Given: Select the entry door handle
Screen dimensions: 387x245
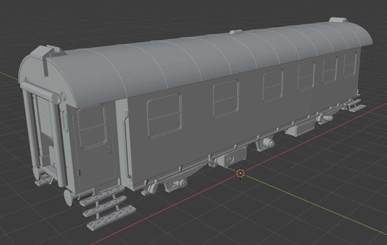Looking at the screenshot, I should (108, 148).
